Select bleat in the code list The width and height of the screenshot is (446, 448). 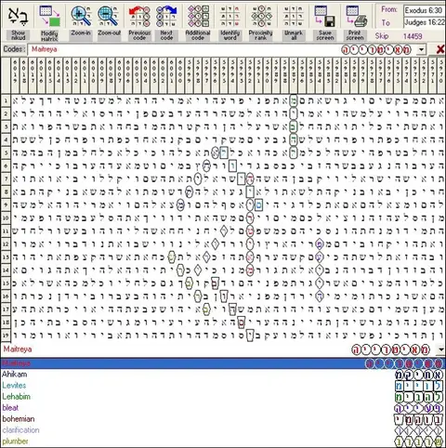(10, 408)
